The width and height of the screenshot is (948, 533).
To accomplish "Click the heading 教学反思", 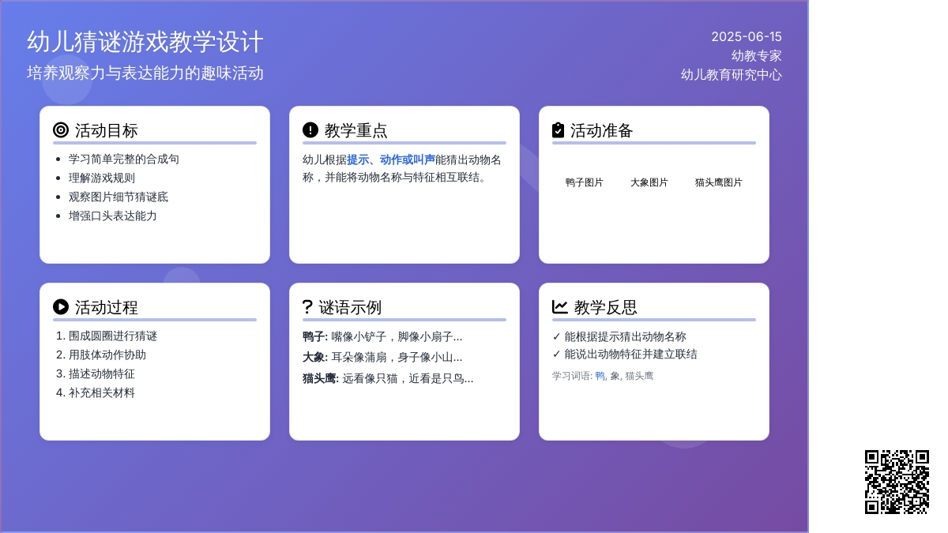I will point(606,307).
